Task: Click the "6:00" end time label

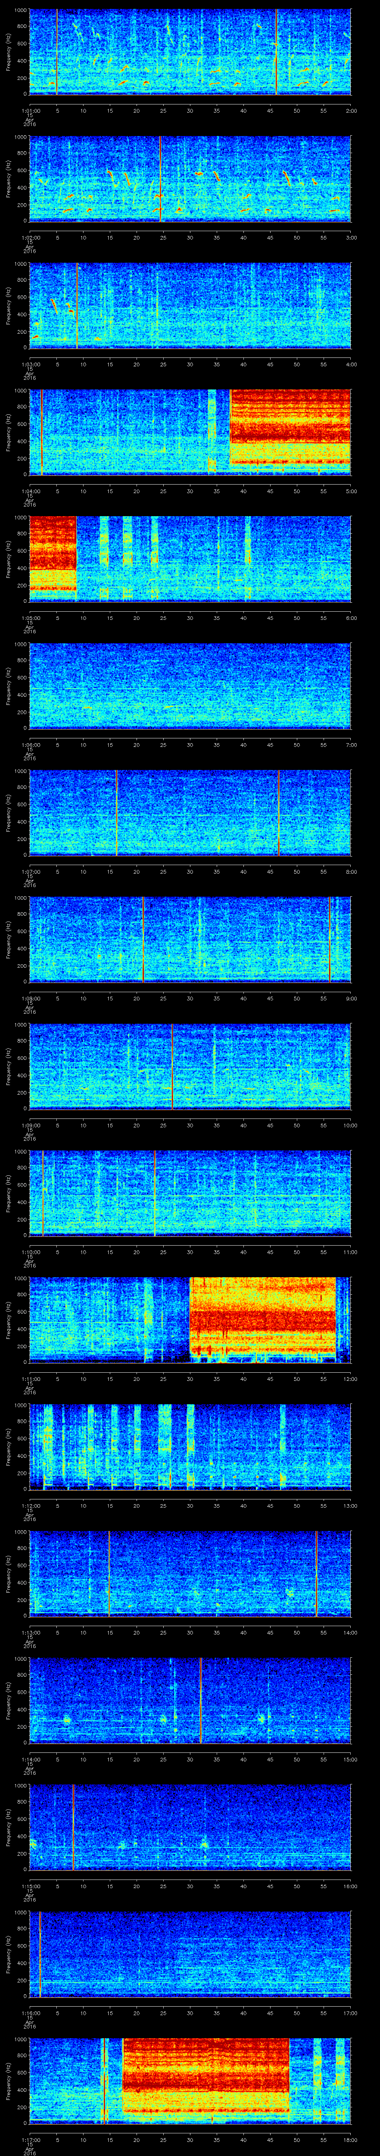Action: pos(351,618)
